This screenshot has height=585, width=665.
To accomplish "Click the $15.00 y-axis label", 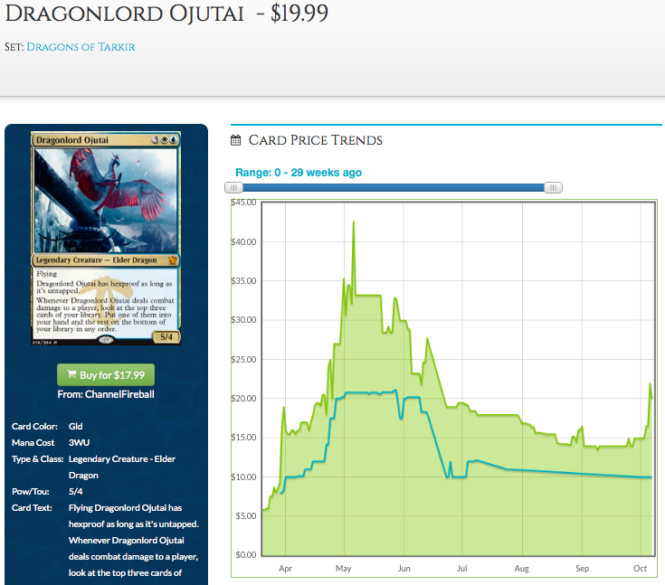I will click(243, 438).
